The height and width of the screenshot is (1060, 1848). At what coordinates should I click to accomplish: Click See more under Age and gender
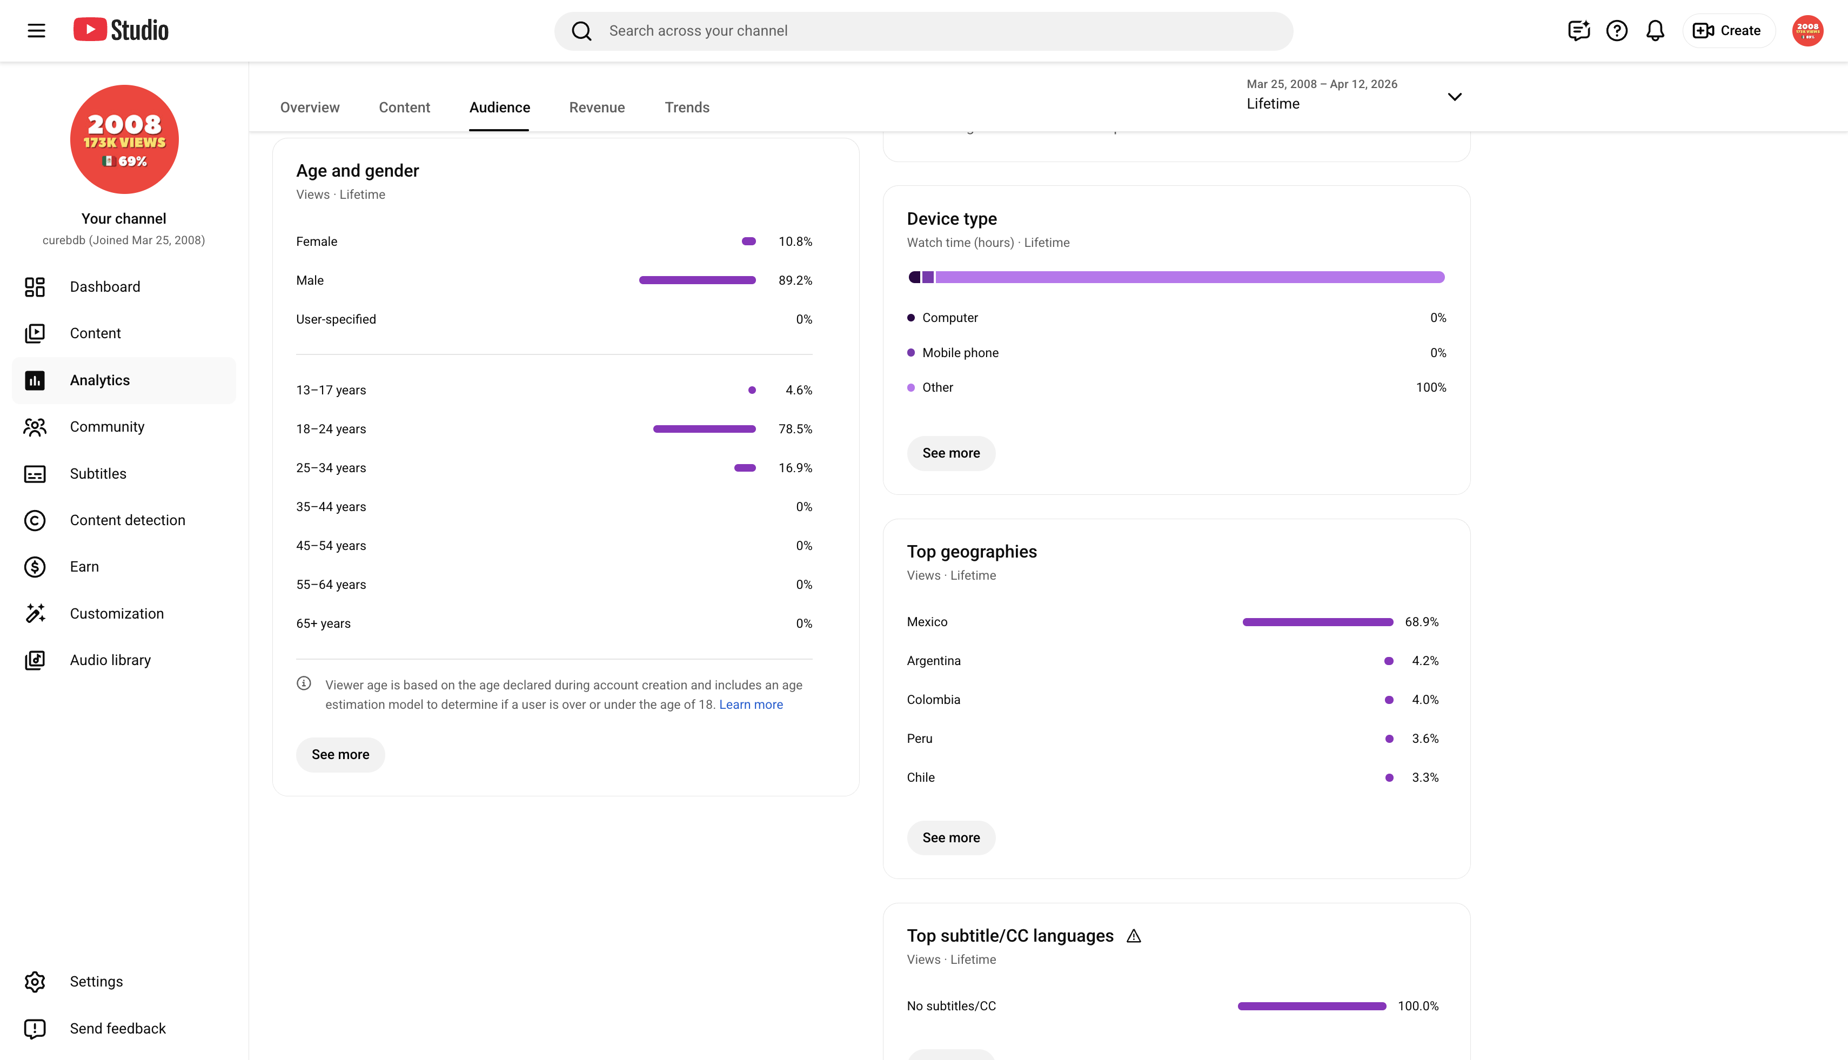(340, 755)
